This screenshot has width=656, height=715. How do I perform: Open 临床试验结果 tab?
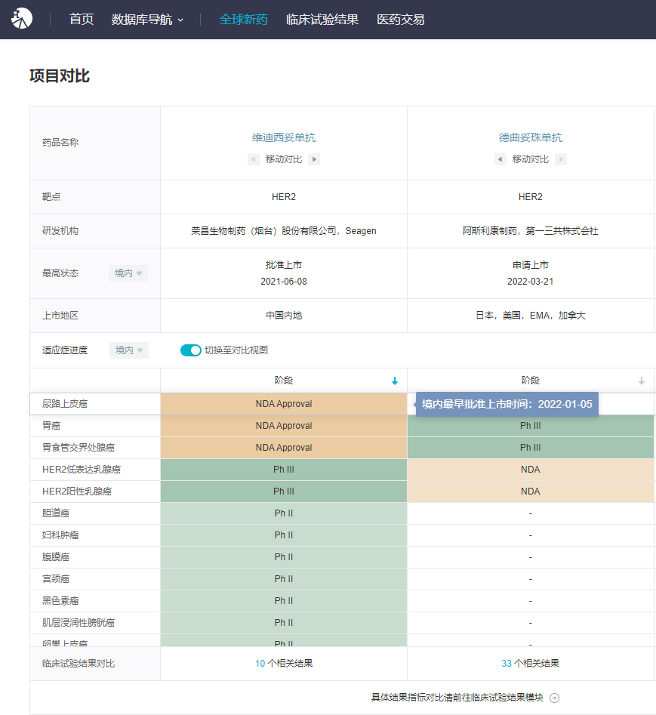pos(322,20)
